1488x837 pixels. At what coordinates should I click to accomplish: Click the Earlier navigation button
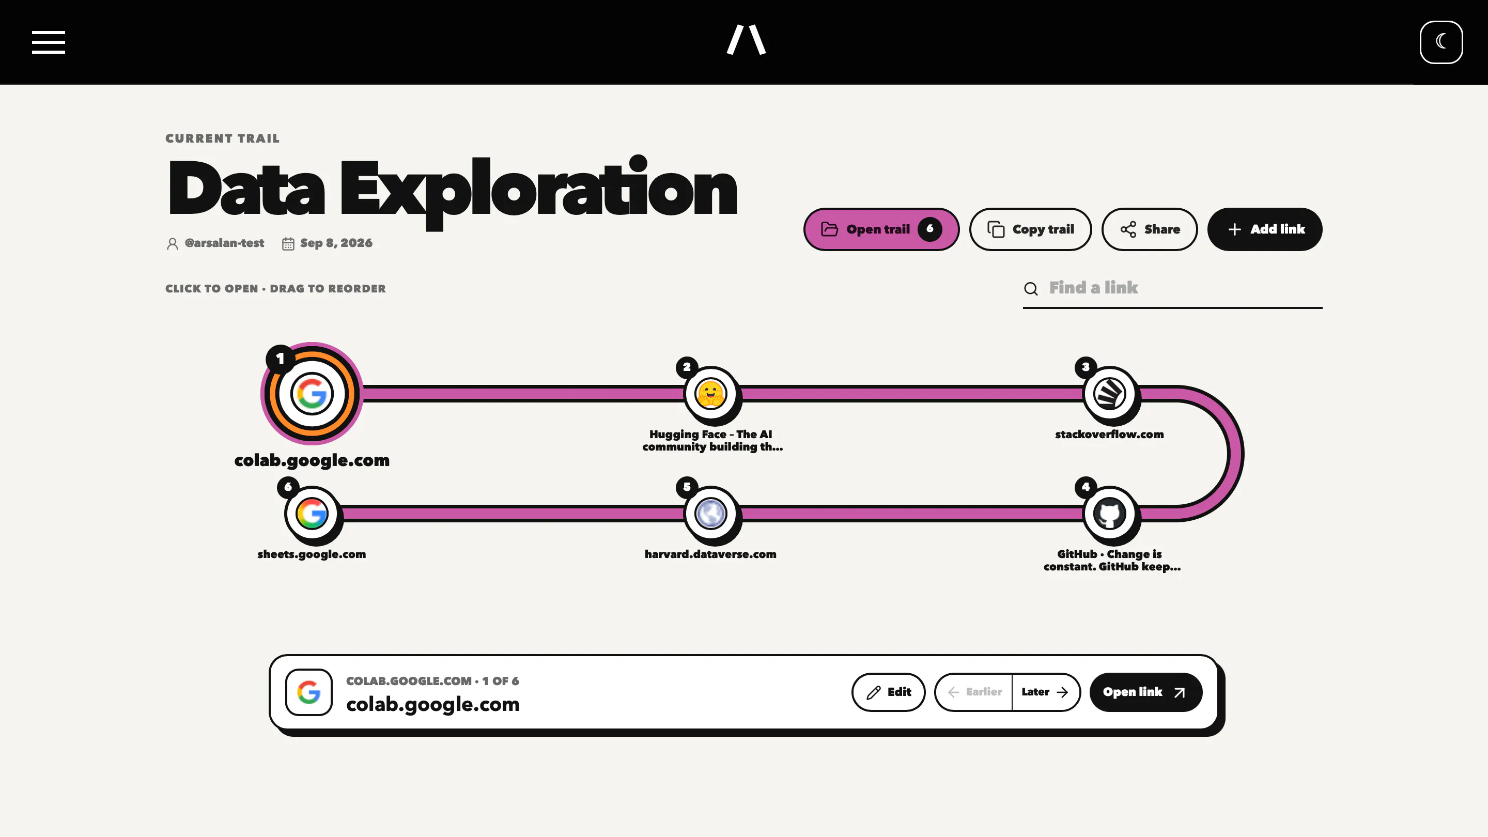pos(974,692)
